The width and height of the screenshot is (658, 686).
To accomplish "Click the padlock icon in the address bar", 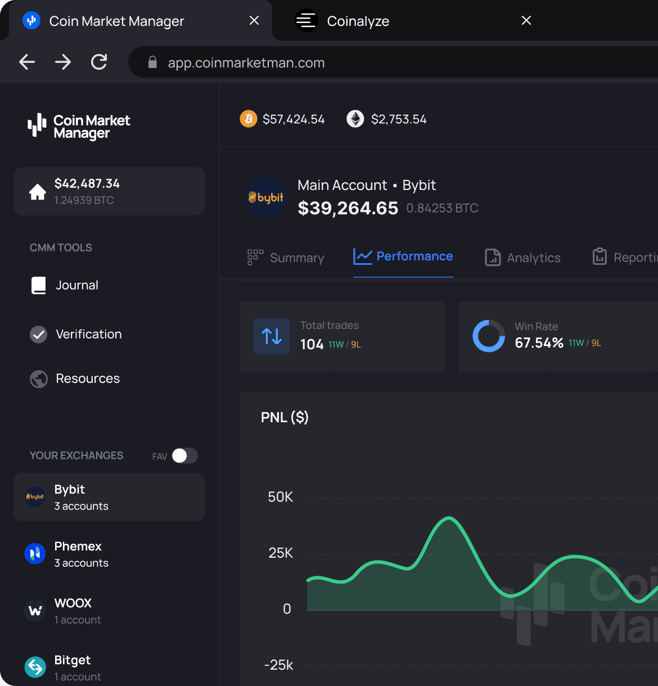I will [152, 62].
